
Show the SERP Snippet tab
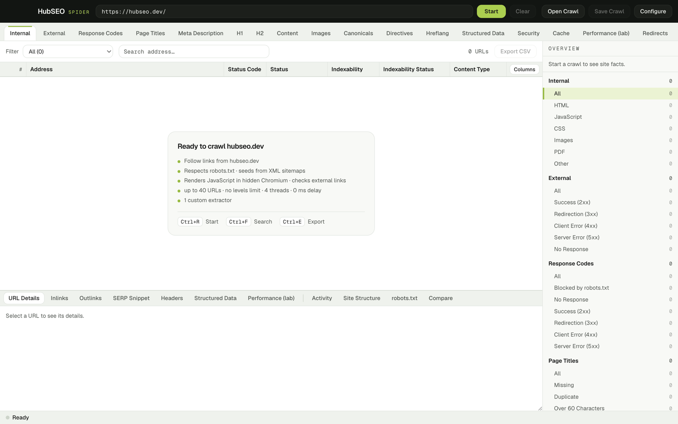point(131,298)
